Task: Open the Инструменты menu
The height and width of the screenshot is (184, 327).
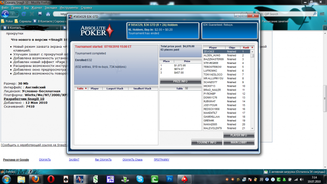Action: 69,8
